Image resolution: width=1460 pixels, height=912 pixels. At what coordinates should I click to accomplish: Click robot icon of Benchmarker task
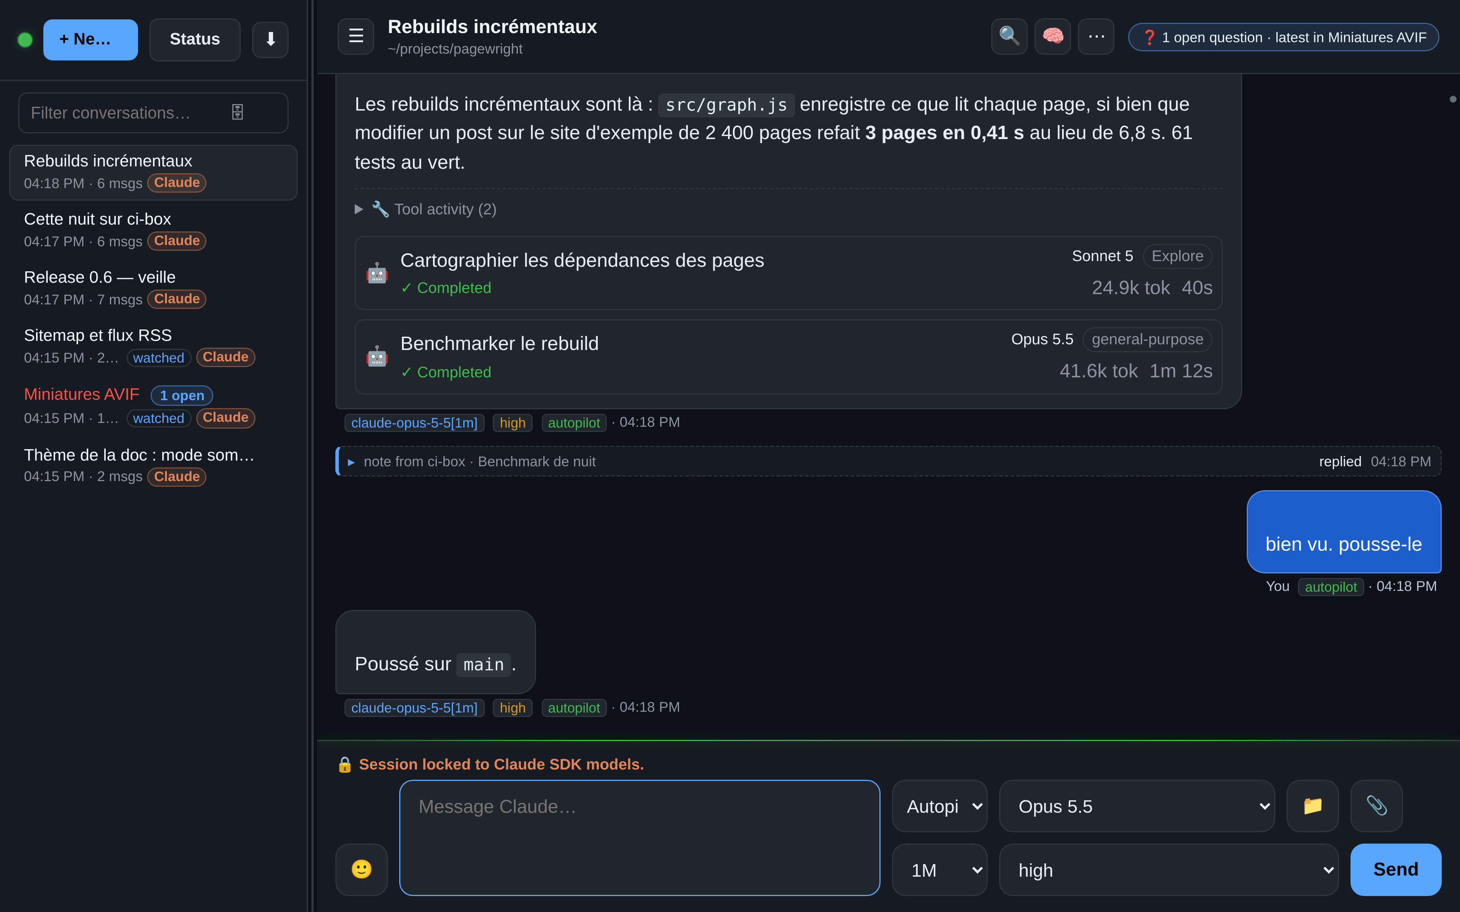coord(377,356)
